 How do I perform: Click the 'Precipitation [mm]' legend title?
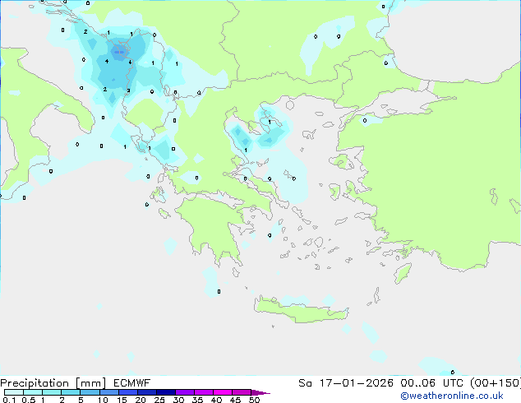[53, 383]
